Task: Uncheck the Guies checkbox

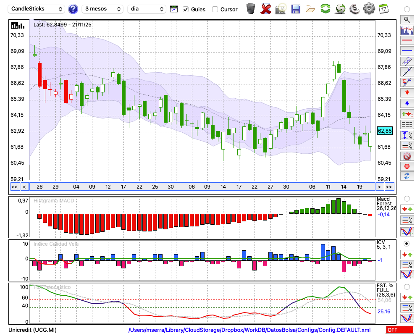Action: tap(186, 9)
